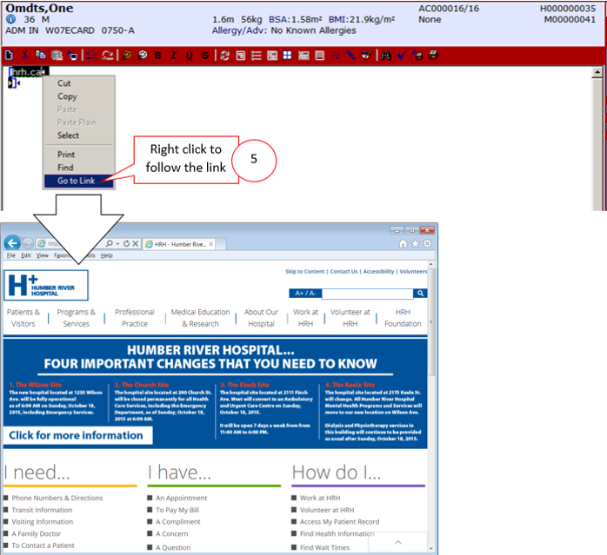Toggle Underline formatting in the toolbar
This screenshot has width=607, height=555.
190,56
